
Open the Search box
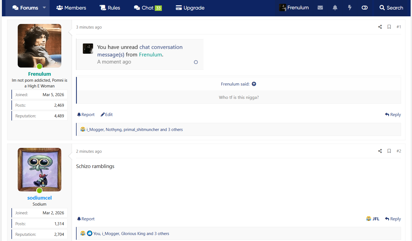click(391, 8)
